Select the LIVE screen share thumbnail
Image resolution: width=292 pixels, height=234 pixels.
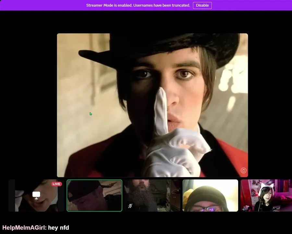tap(36, 195)
